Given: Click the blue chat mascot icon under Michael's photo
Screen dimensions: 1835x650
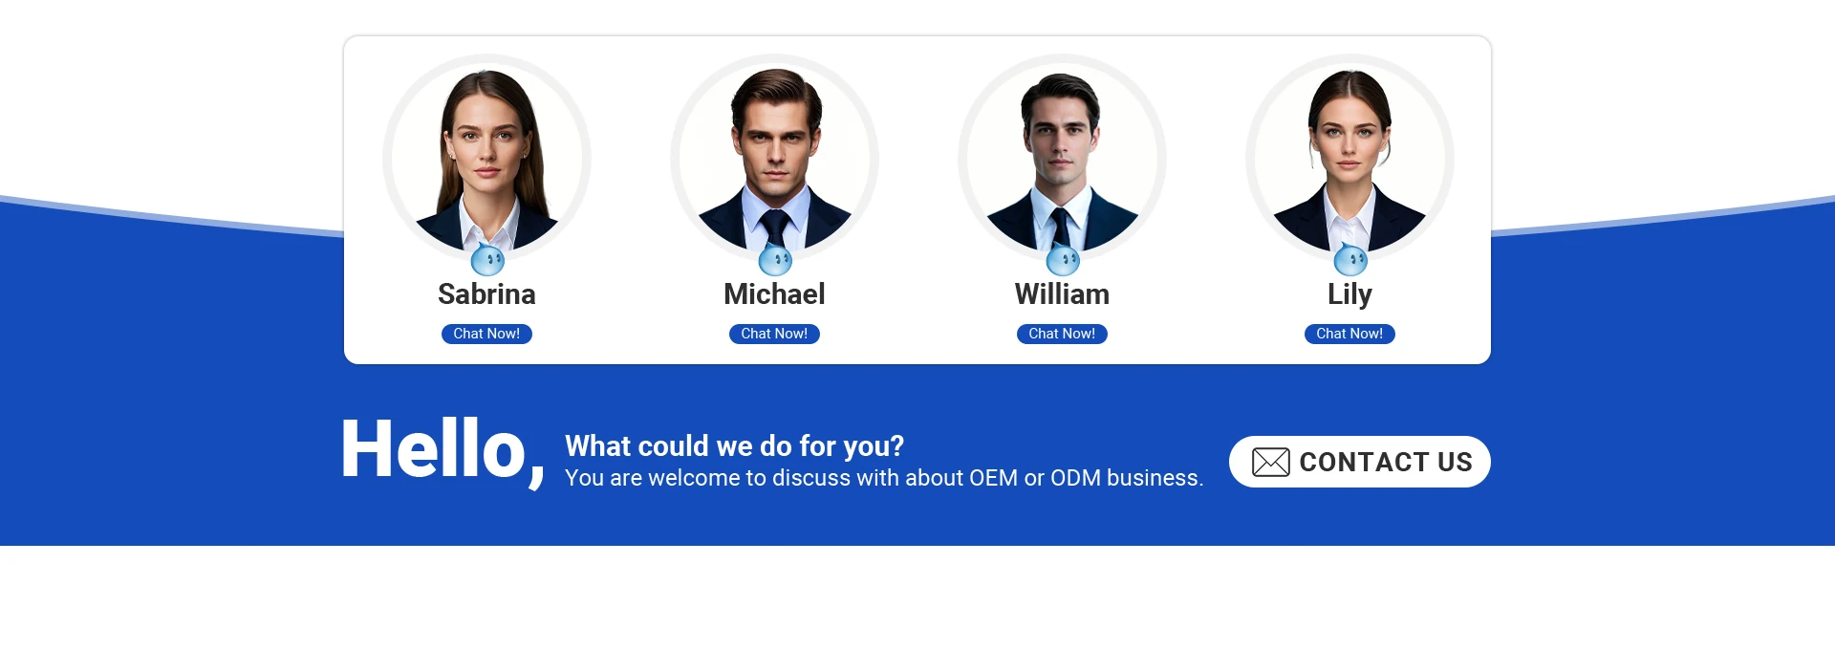Looking at the screenshot, I should 775,259.
